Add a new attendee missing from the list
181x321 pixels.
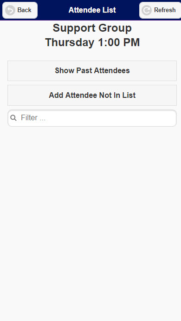coord(92,95)
